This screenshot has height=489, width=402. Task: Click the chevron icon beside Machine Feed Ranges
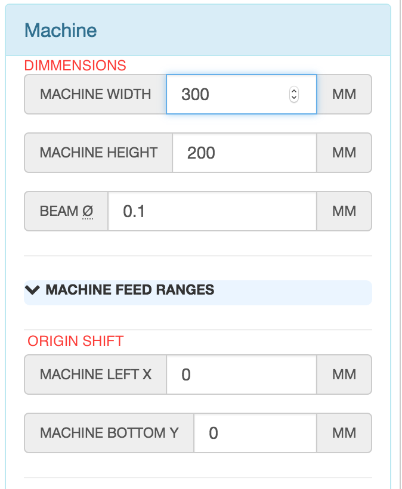coord(33,290)
